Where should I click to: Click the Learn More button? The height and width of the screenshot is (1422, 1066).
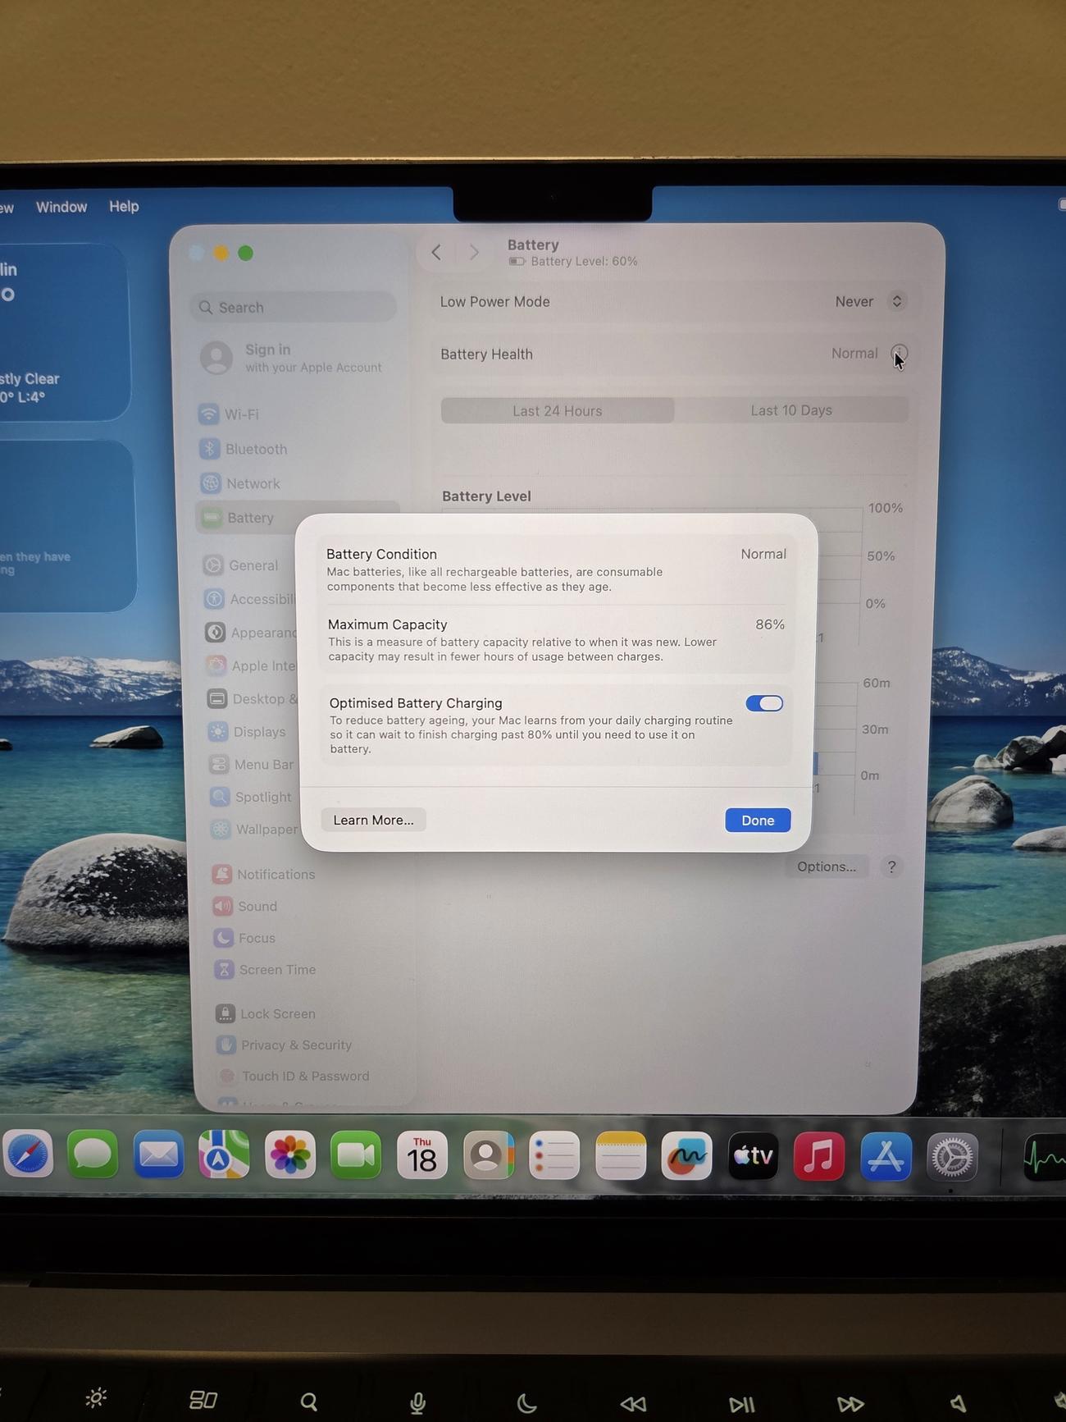(x=373, y=820)
